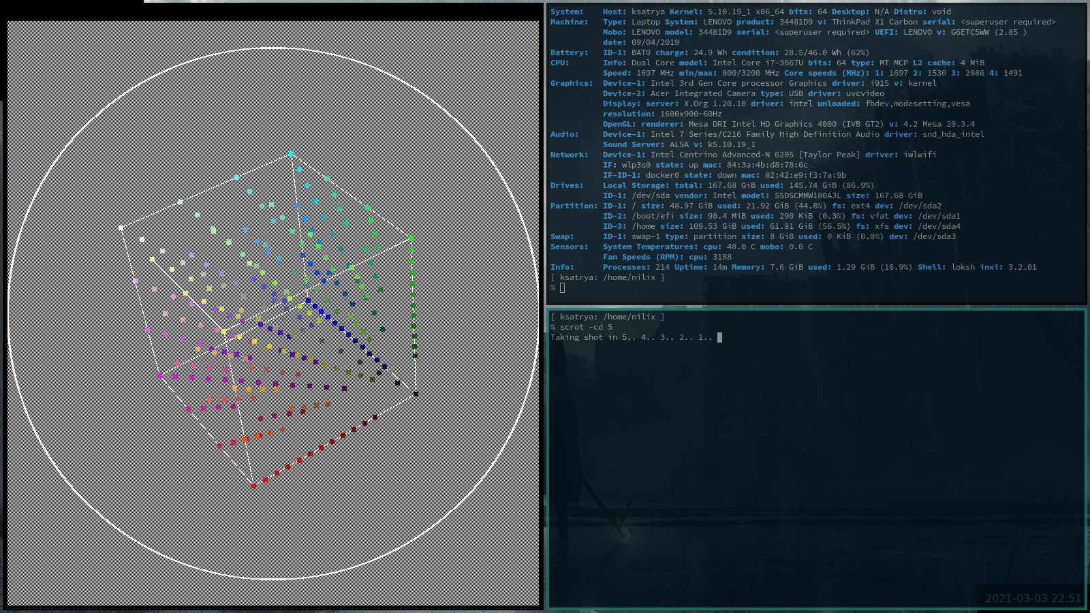Click drive model 'SSDSCMMW180A3L'

[x=807, y=195]
